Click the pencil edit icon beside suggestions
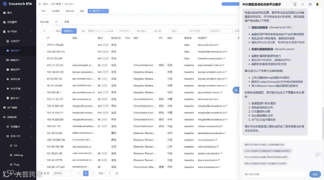 (x=318, y=154)
